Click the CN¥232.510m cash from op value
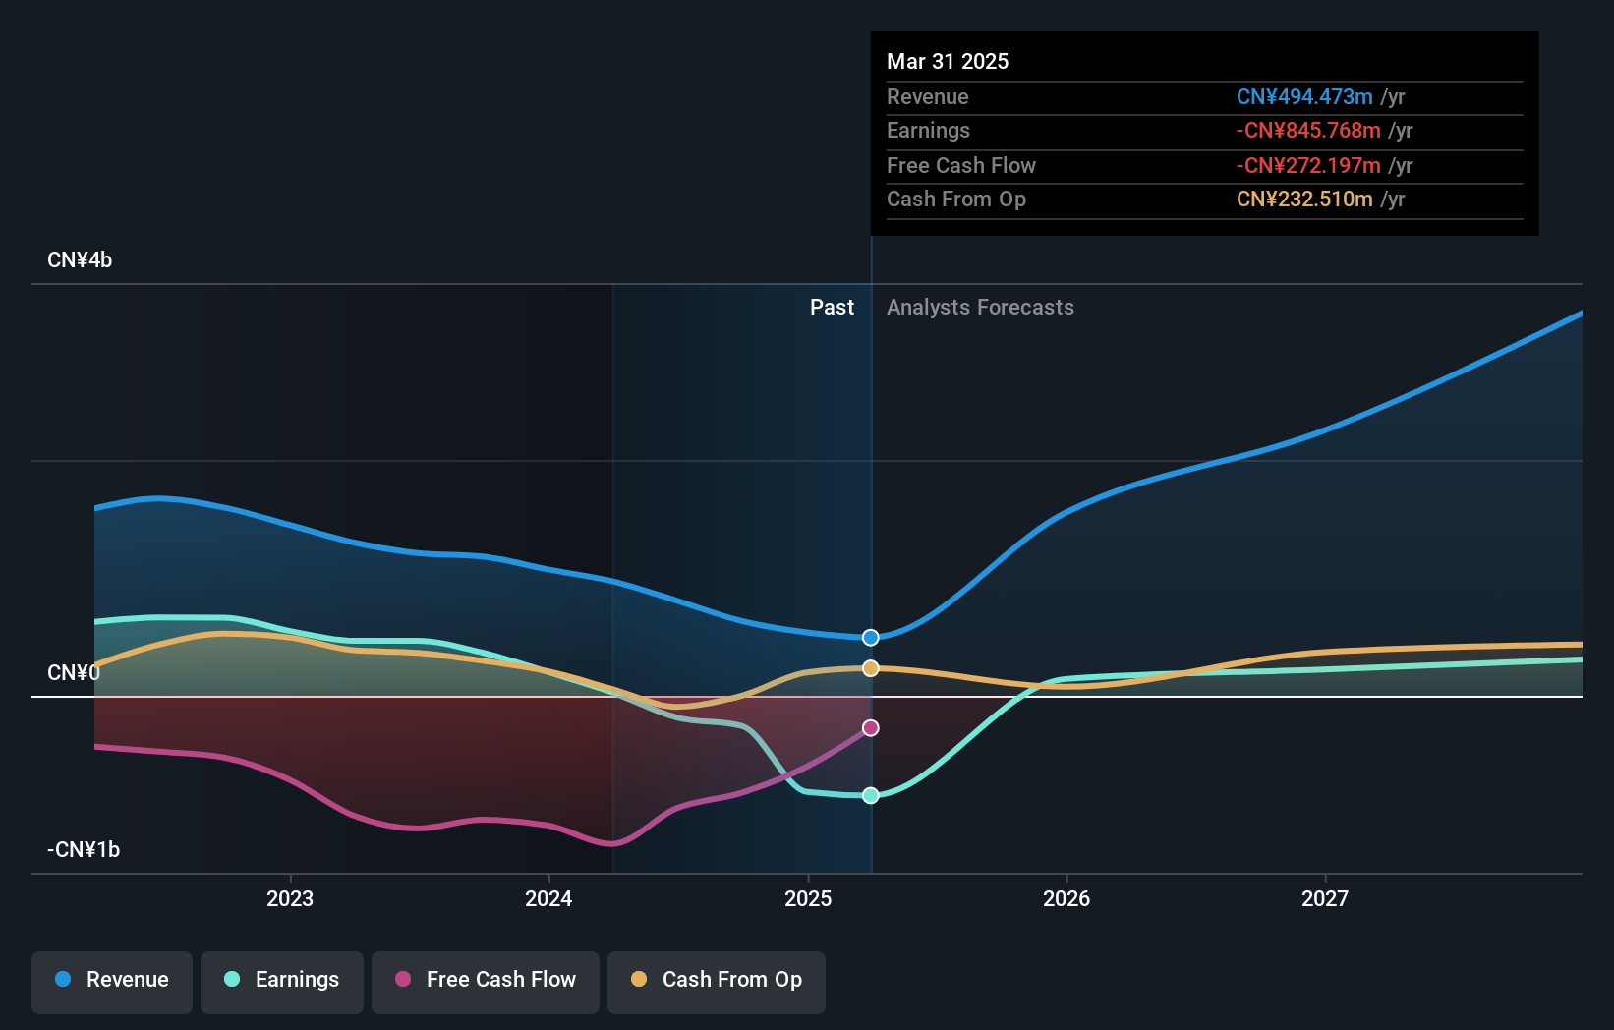The height and width of the screenshot is (1030, 1614). point(1304,200)
